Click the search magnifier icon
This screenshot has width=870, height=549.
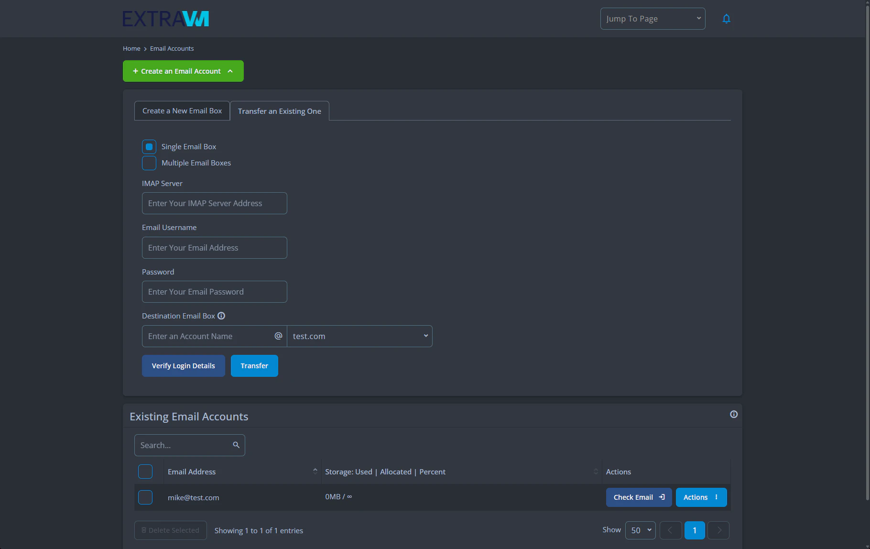[236, 445]
